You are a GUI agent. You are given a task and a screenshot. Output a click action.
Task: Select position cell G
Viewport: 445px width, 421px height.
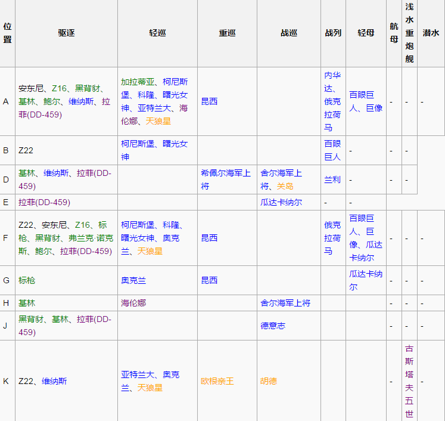pyautogui.click(x=6, y=280)
